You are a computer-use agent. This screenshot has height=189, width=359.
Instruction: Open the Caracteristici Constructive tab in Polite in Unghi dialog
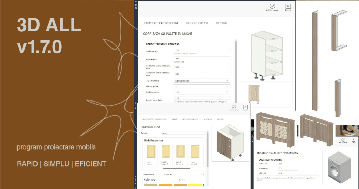point(161,23)
